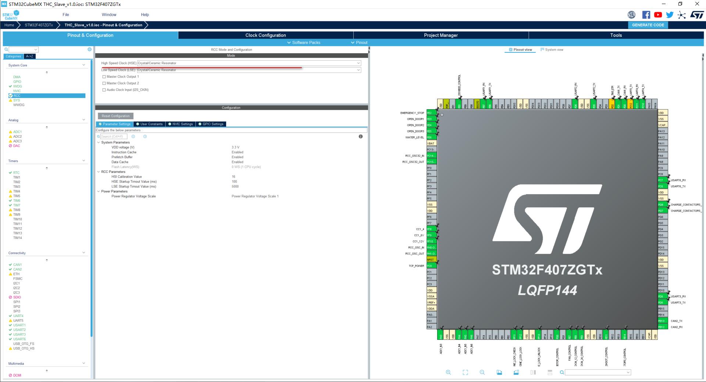Collapse the RCC Parameters group

(x=99, y=172)
